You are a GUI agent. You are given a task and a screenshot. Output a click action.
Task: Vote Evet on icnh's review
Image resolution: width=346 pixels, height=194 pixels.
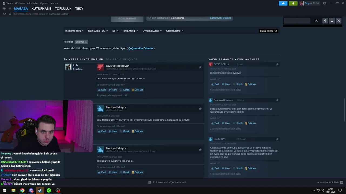[102, 90]
